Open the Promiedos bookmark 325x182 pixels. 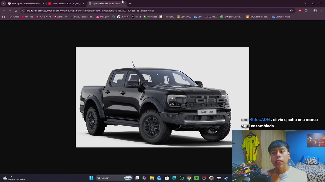click(150, 17)
